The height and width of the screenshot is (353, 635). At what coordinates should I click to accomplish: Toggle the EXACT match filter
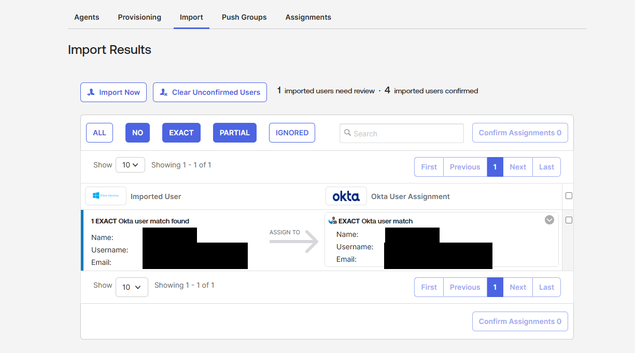click(181, 133)
